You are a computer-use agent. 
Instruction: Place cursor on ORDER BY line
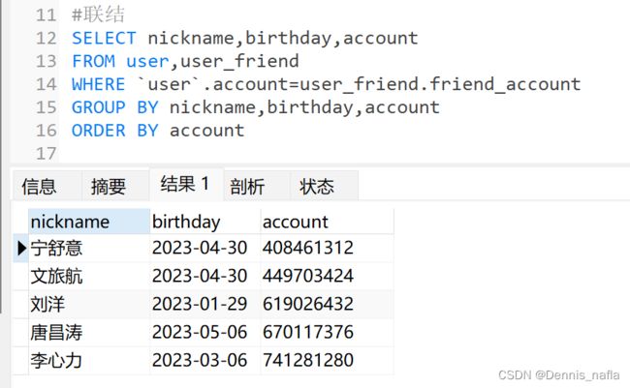(158, 131)
